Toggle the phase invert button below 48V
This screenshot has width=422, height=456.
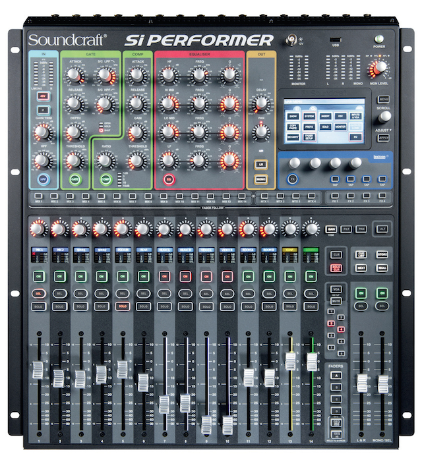(x=43, y=110)
